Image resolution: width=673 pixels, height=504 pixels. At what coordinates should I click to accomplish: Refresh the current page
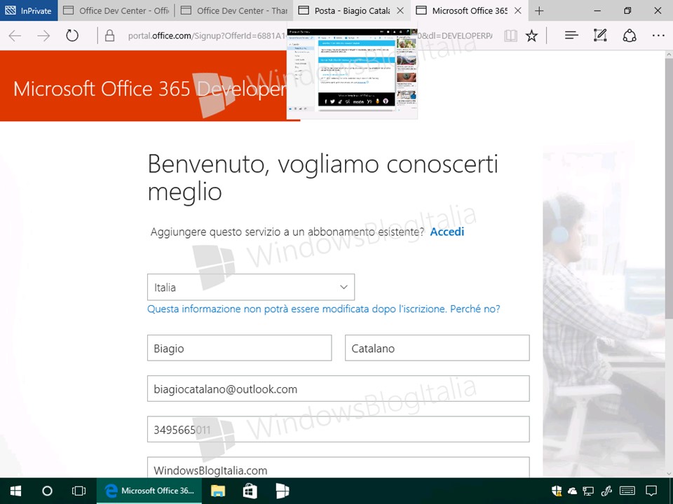tap(72, 36)
